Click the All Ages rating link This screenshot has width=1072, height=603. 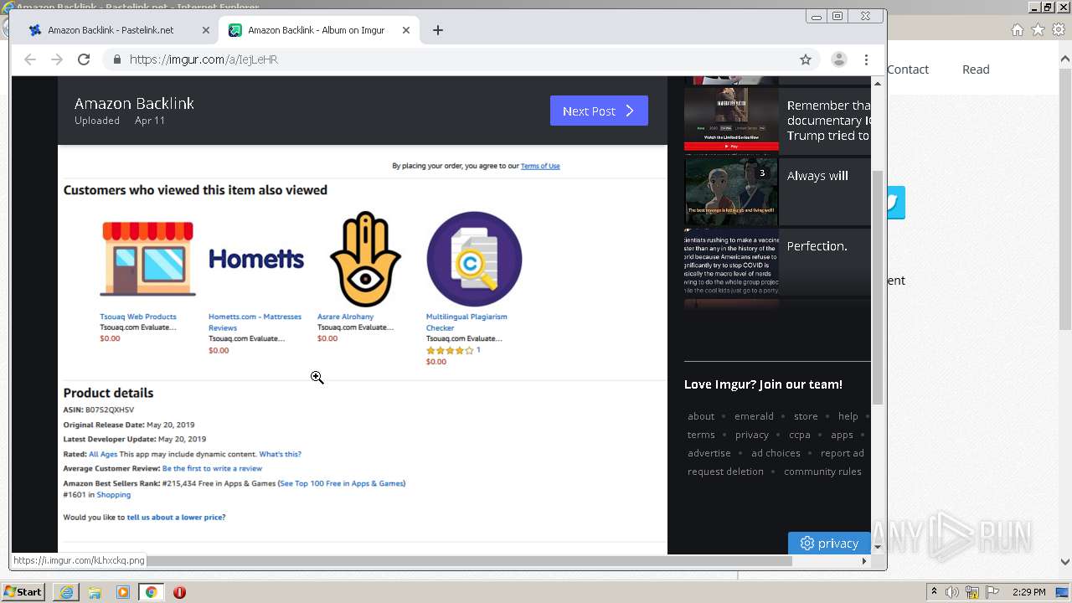coord(103,454)
